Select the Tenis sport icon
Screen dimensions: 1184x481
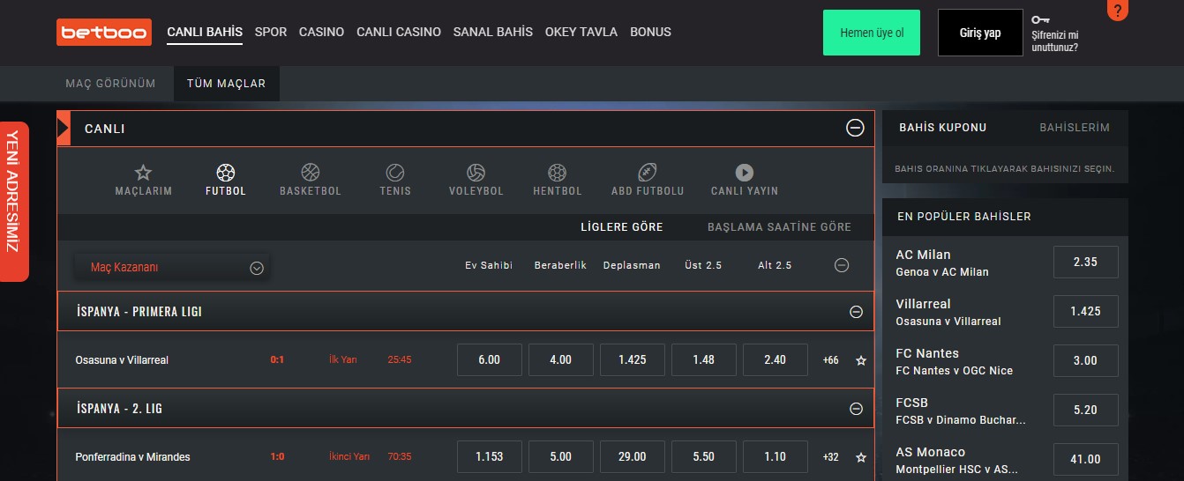395,172
